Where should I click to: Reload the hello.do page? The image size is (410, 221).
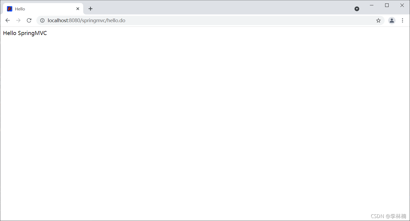(29, 20)
